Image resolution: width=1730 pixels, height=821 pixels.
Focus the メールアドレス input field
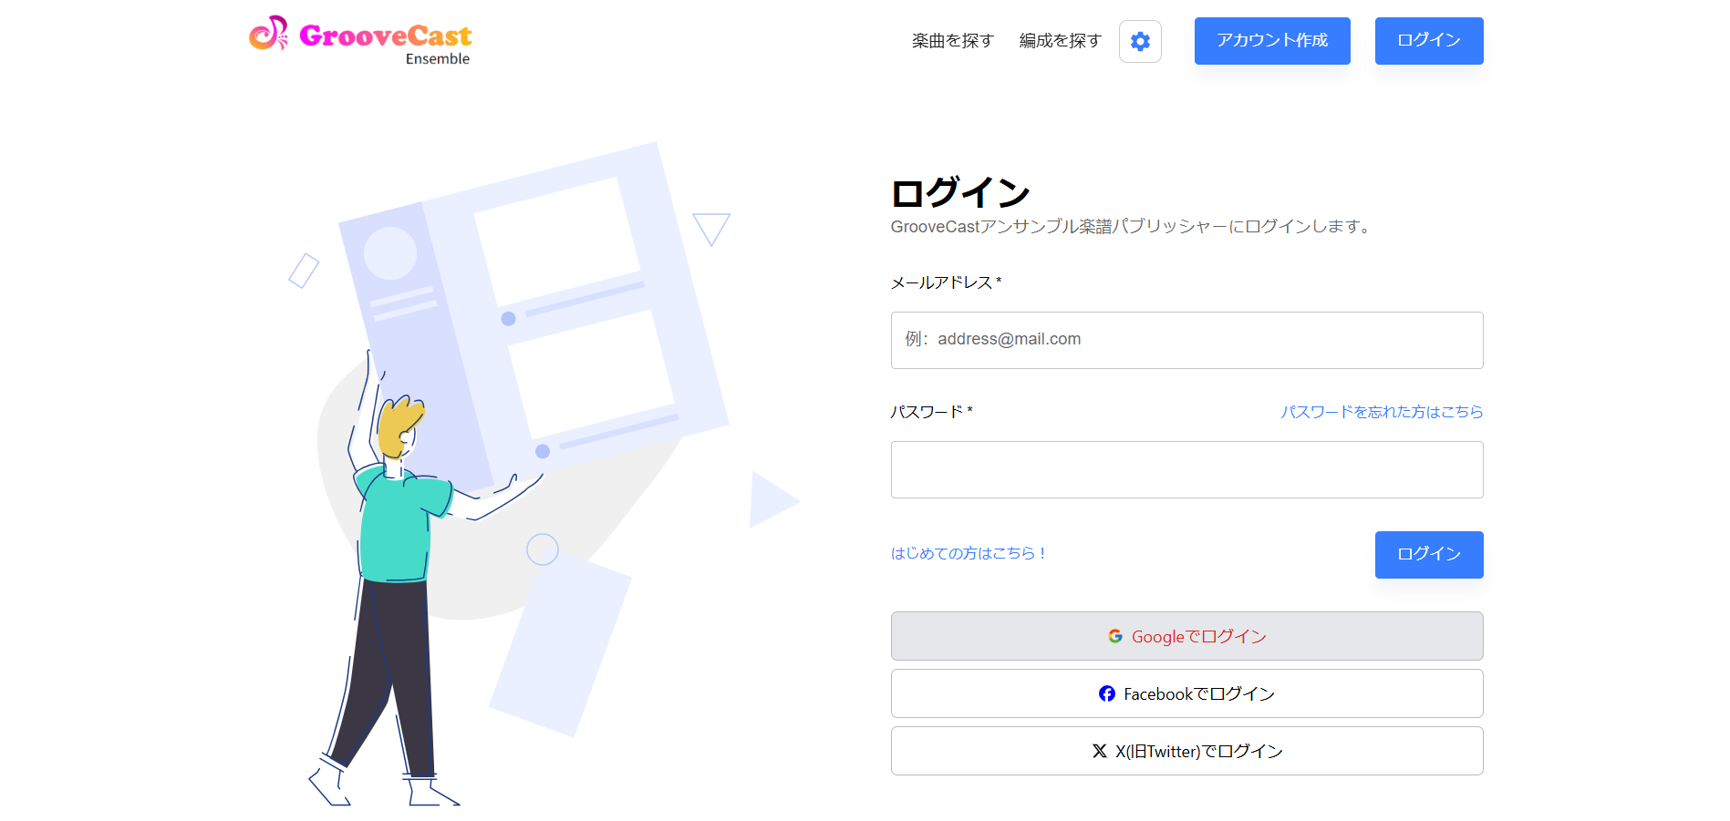[1186, 340]
